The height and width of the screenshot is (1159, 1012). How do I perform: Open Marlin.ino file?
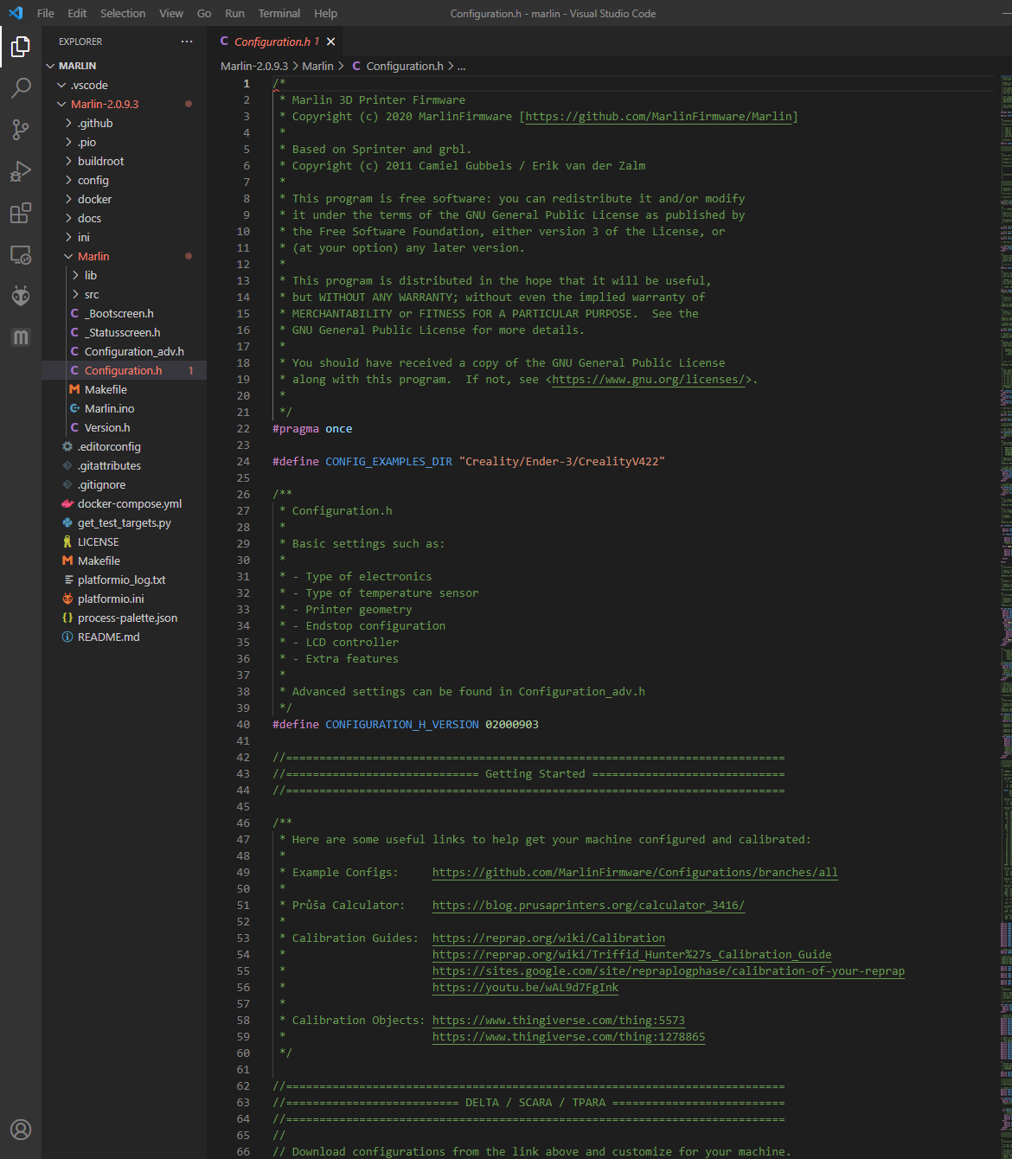(x=124, y=408)
